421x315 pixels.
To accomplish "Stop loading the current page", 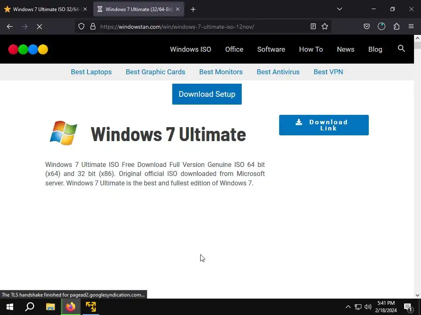I will [39, 27].
